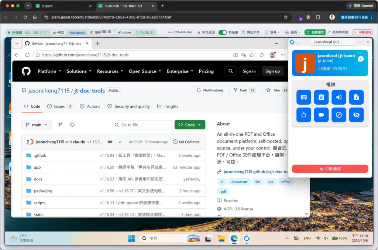Viewport: 378px width, 250px height.
Task: Click RustDesk icon on Windows taskbar
Action: pyautogui.click(x=247, y=239)
